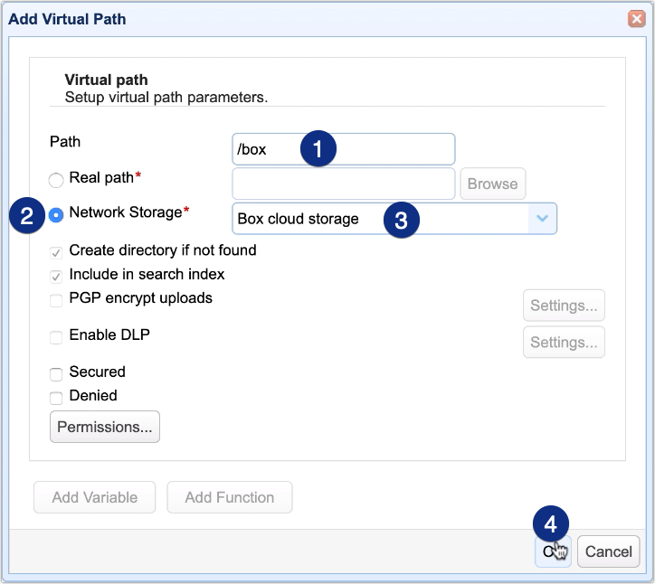Toggle Create directory if not found
Screen dimensions: 655x584
tap(56, 251)
